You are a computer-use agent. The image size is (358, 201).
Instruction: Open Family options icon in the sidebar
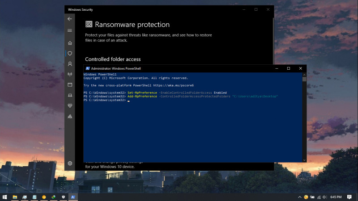coord(70,117)
